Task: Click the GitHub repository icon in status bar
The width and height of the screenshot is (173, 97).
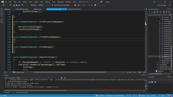Action: 97,96
